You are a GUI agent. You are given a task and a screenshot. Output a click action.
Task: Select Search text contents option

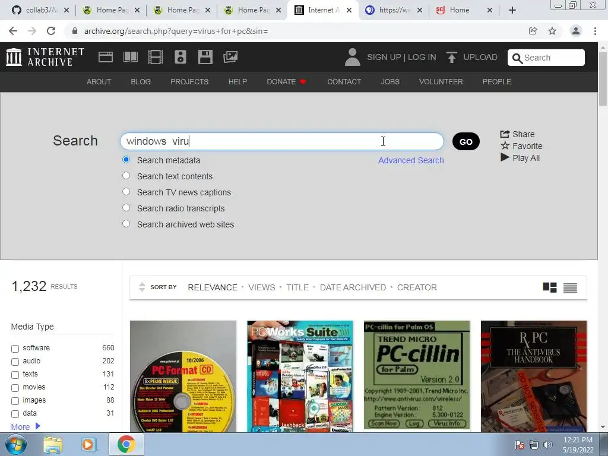126,176
